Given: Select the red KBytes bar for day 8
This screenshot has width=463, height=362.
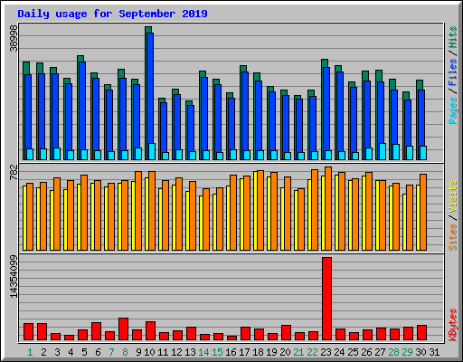Looking at the screenshot, I should tap(123, 329).
